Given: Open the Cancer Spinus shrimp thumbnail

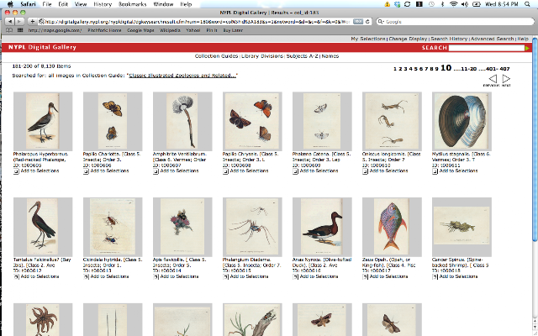Looking at the screenshot, I should click(x=462, y=227).
